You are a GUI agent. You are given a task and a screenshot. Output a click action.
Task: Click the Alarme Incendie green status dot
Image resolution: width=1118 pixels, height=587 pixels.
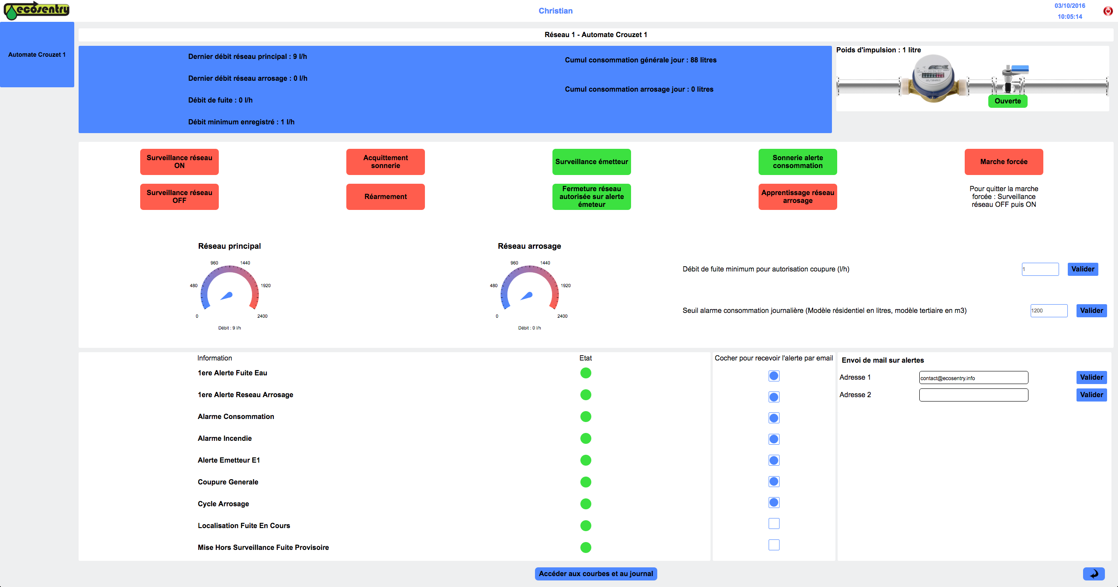click(x=586, y=439)
